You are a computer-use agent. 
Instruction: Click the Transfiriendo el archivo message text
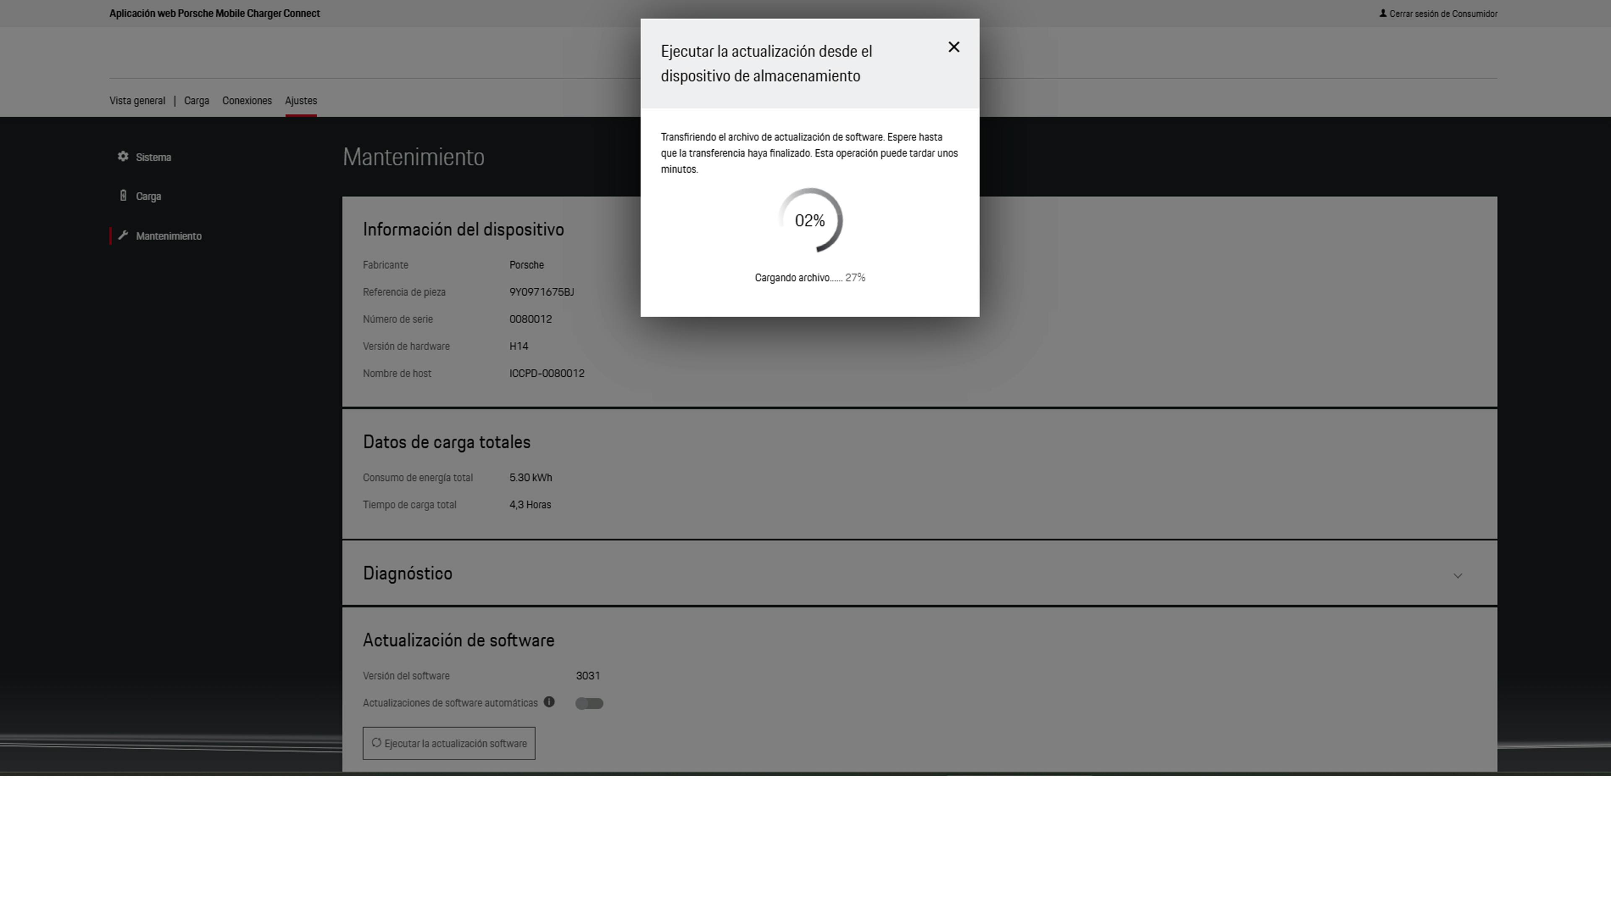pos(809,153)
